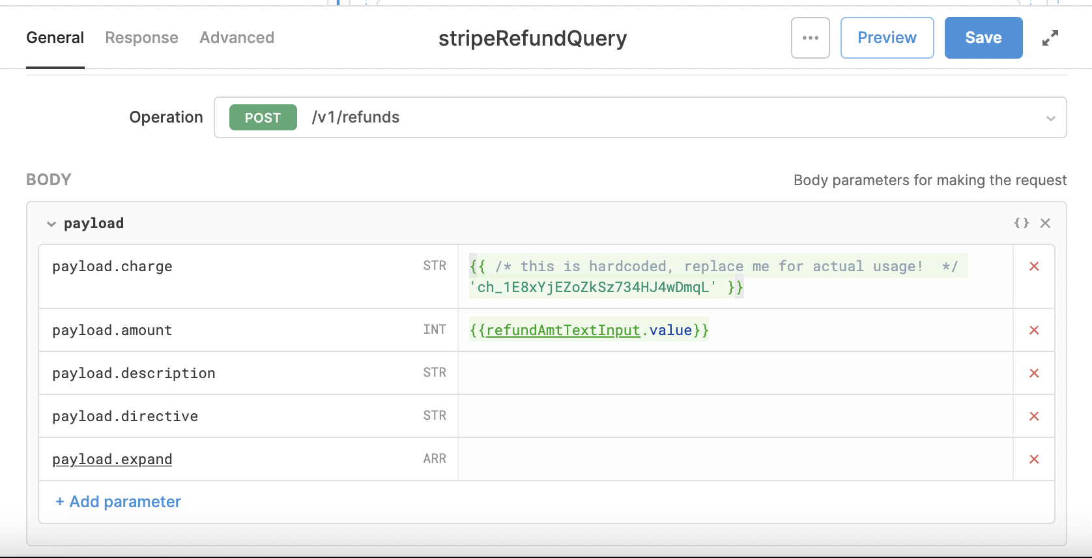Select the payload.charge parameter name
Screen dimensions: 1092x558
(x=112, y=266)
